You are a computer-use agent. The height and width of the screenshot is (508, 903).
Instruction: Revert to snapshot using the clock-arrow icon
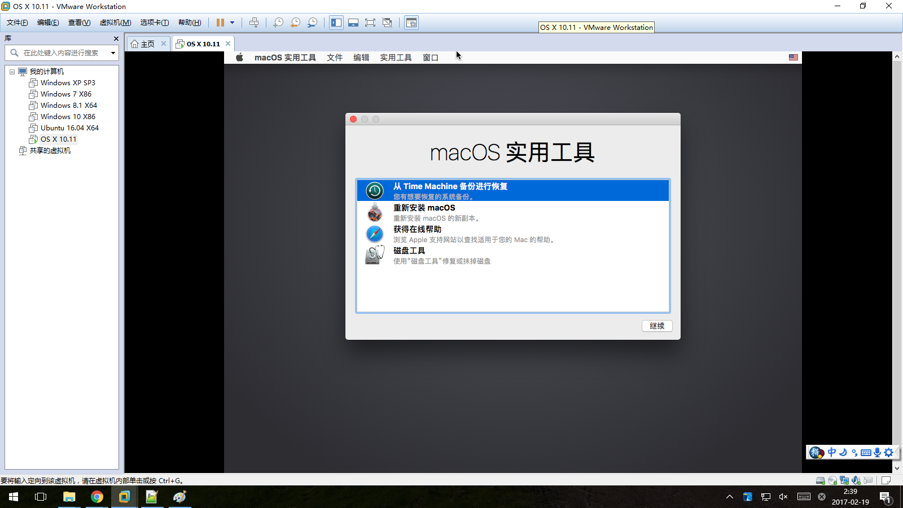point(295,23)
